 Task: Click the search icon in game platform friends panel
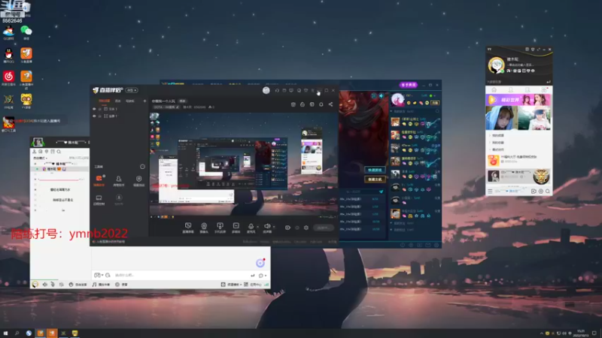click(437, 111)
